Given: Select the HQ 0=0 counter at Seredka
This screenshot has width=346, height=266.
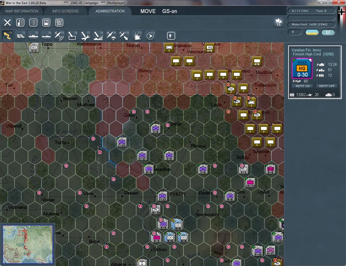Looking at the screenshot, I should (x=149, y=169).
